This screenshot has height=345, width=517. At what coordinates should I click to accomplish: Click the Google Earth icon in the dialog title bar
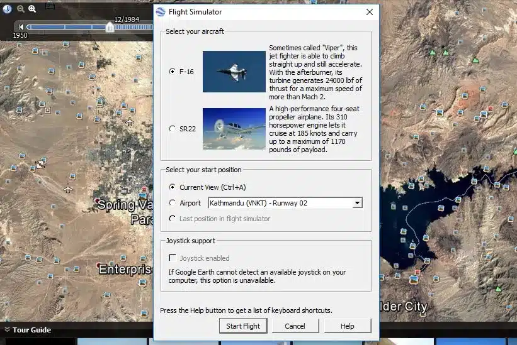161,12
